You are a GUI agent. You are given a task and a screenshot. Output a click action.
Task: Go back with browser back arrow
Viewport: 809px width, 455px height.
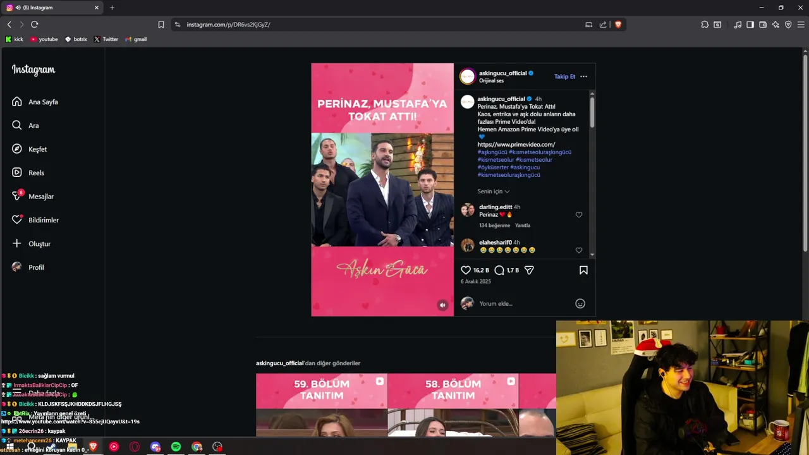click(9, 25)
